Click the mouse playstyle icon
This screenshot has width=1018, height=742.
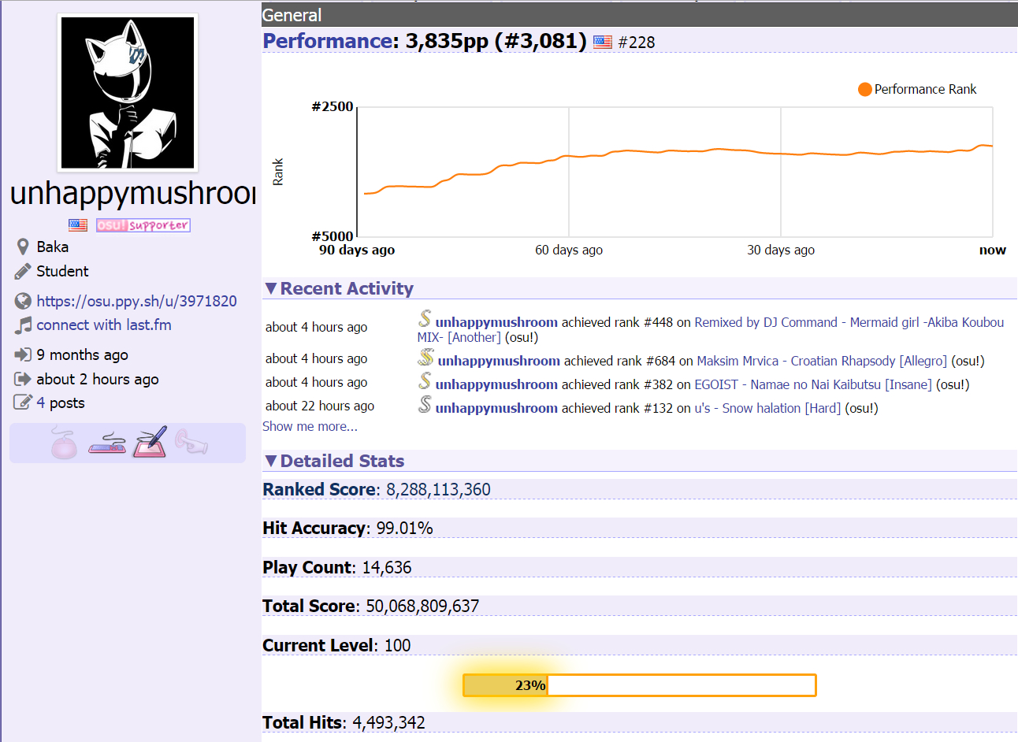[x=64, y=443]
